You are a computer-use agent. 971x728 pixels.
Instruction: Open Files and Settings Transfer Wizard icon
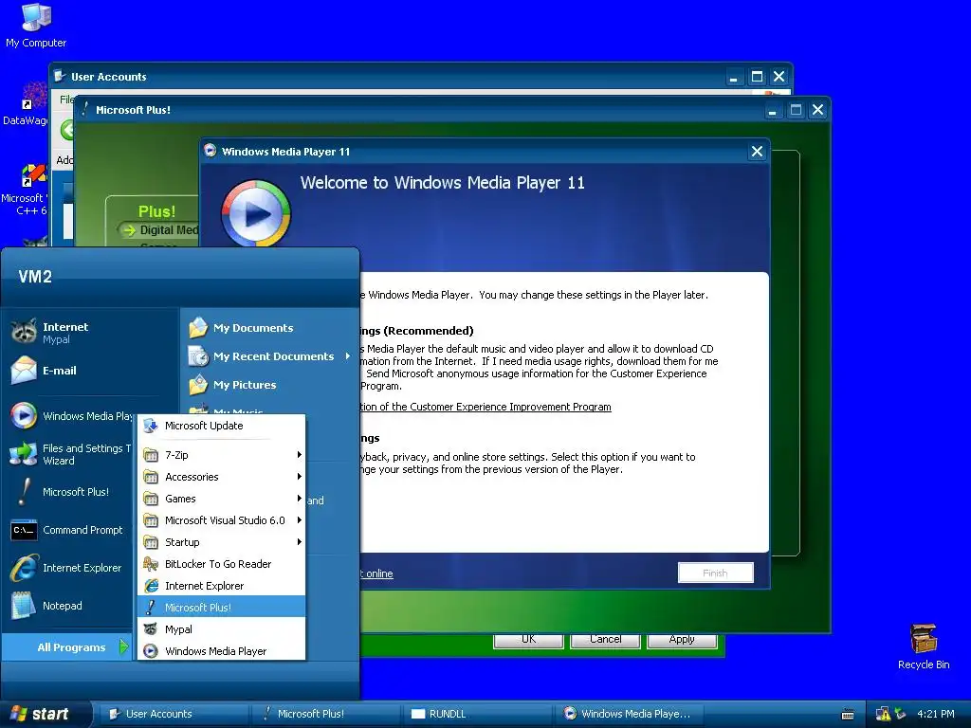[x=24, y=454]
